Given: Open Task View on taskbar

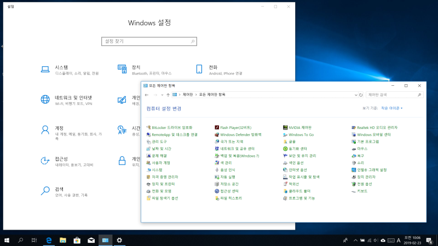Looking at the screenshot, I should (34, 240).
